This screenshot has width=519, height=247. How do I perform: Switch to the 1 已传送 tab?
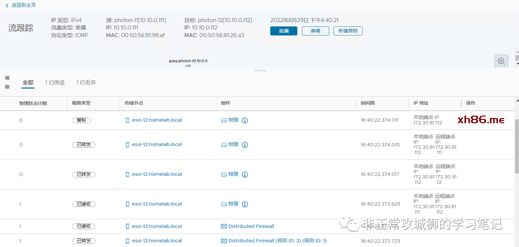click(54, 82)
